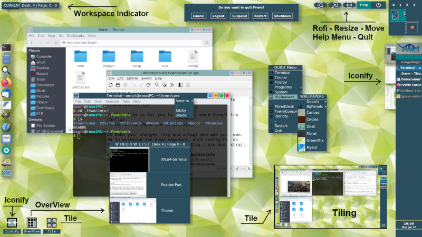The height and width of the screenshot is (237, 422).
Task: Click Home icon in Thunar toolbar
Action: (56, 43)
